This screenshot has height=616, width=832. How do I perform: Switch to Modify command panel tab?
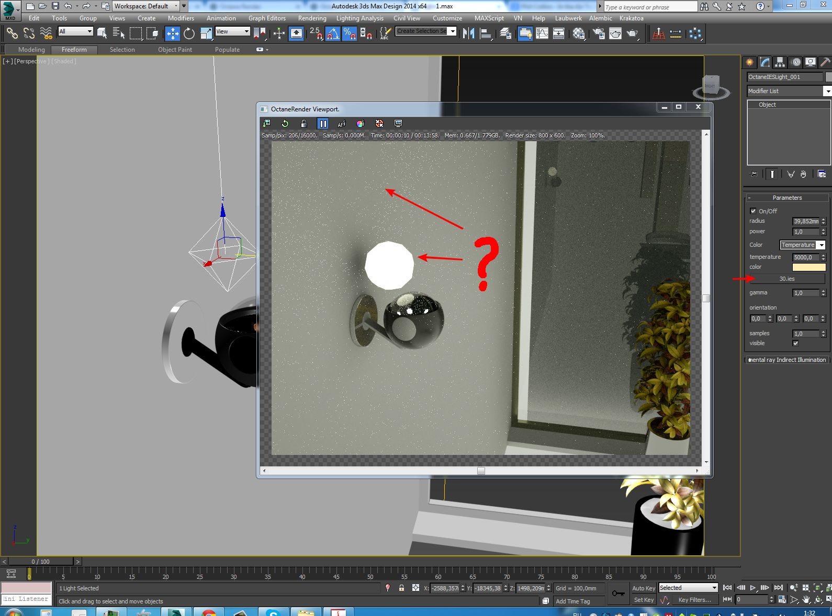pyautogui.click(x=765, y=62)
